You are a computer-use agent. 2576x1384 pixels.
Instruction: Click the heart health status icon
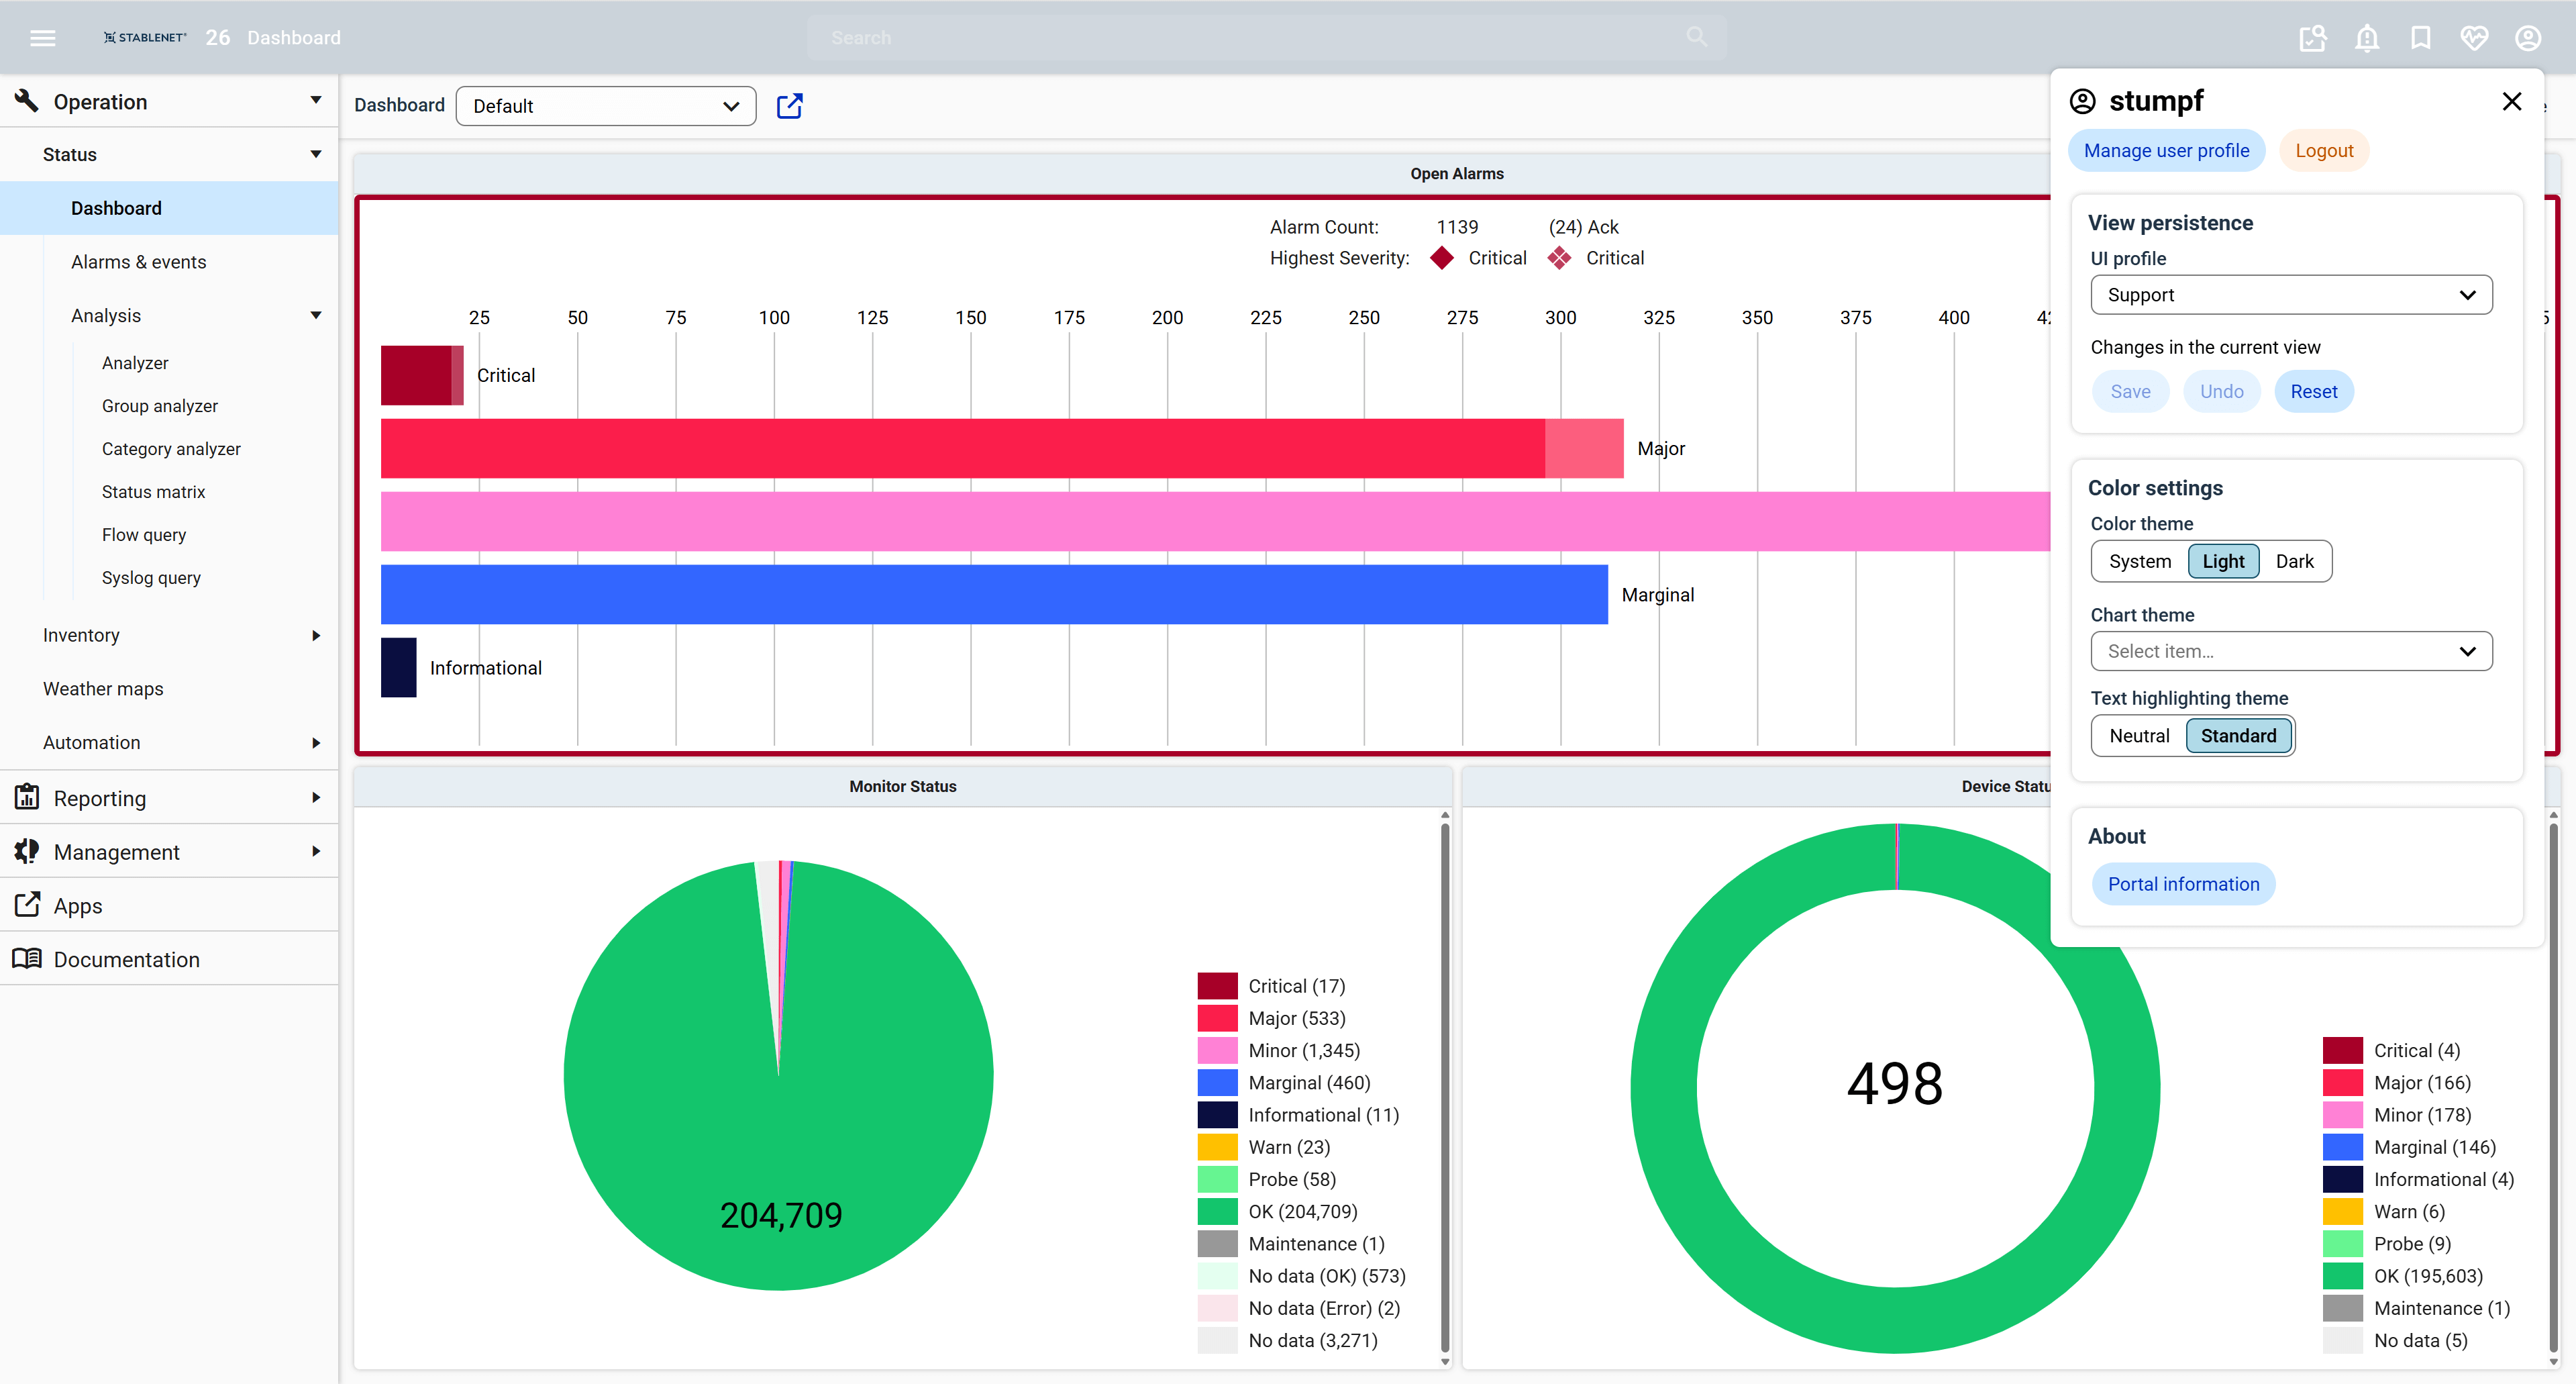click(2474, 38)
